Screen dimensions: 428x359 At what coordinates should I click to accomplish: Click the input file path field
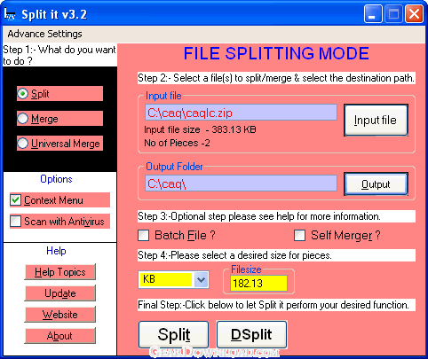tap(241, 113)
